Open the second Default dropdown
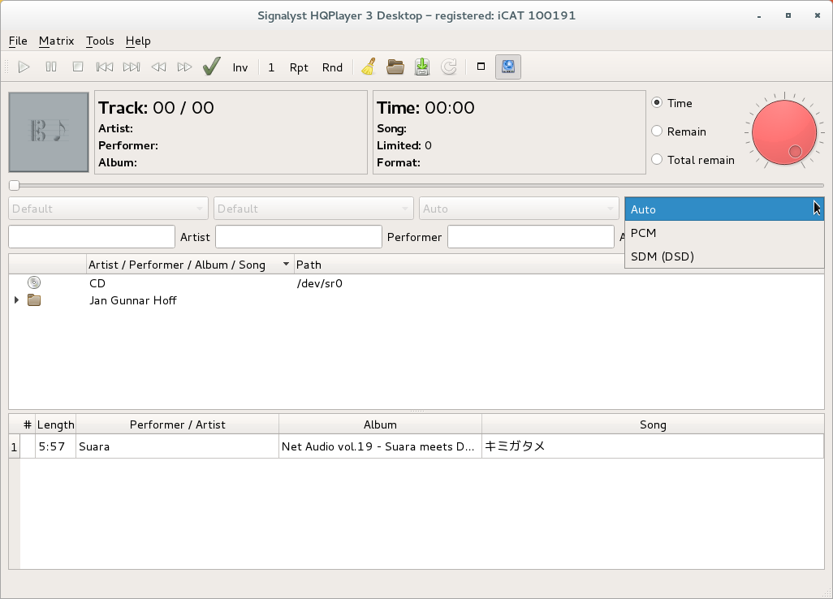 [x=313, y=209]
